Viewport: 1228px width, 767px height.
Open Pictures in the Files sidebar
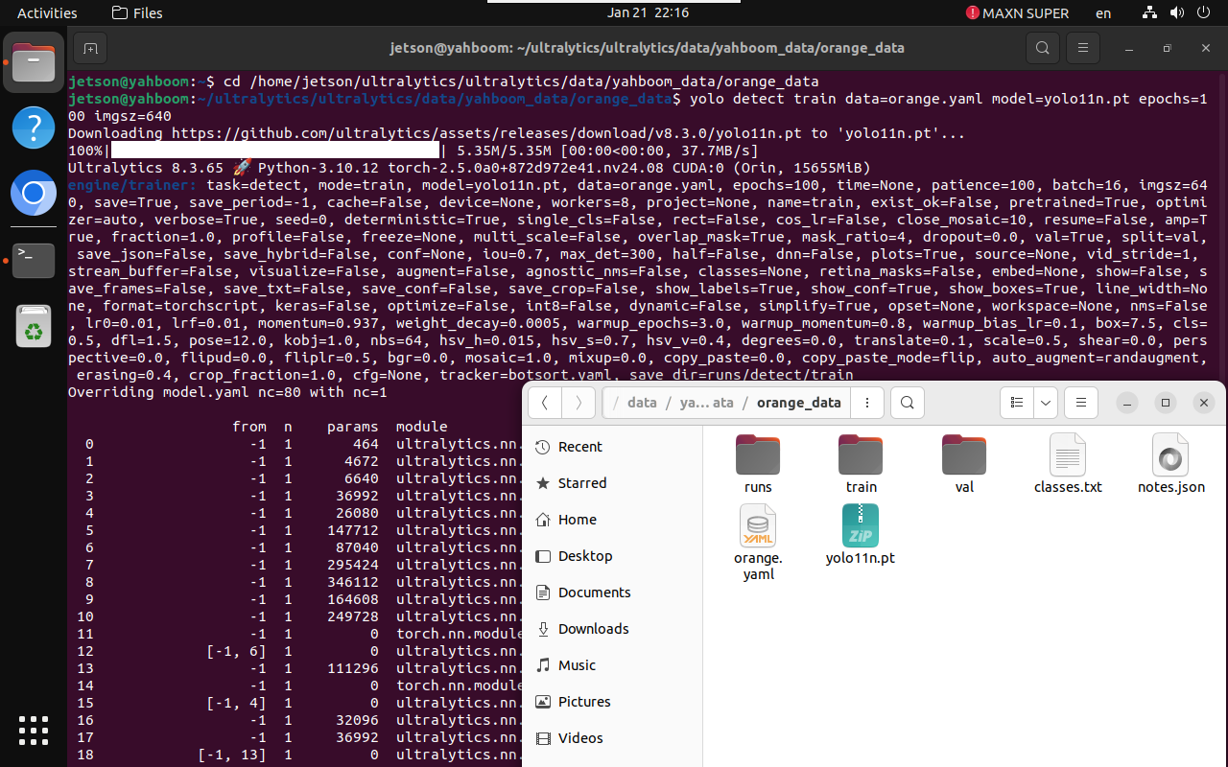[612, 702]
